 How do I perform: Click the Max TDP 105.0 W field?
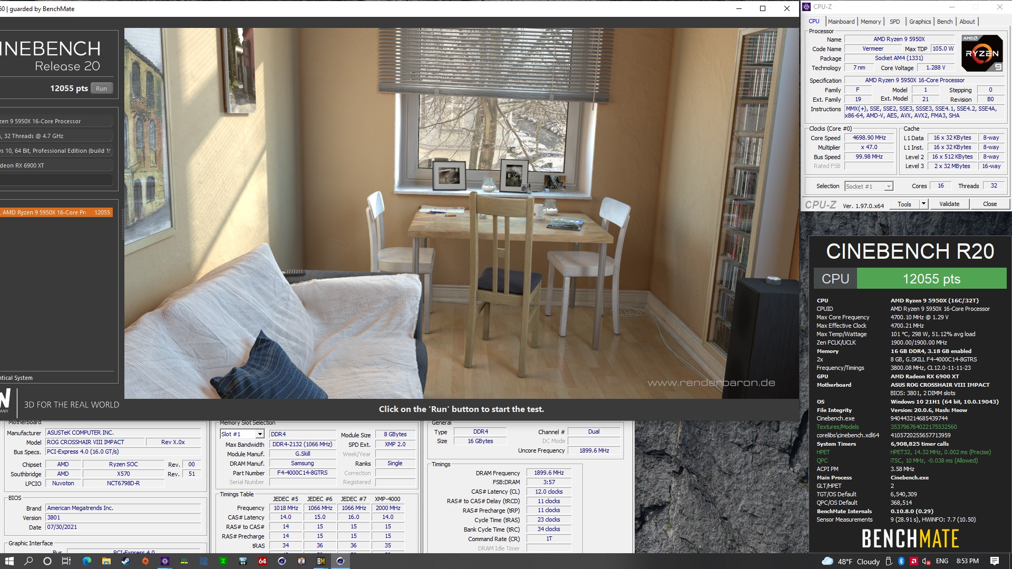pos(943,49)
